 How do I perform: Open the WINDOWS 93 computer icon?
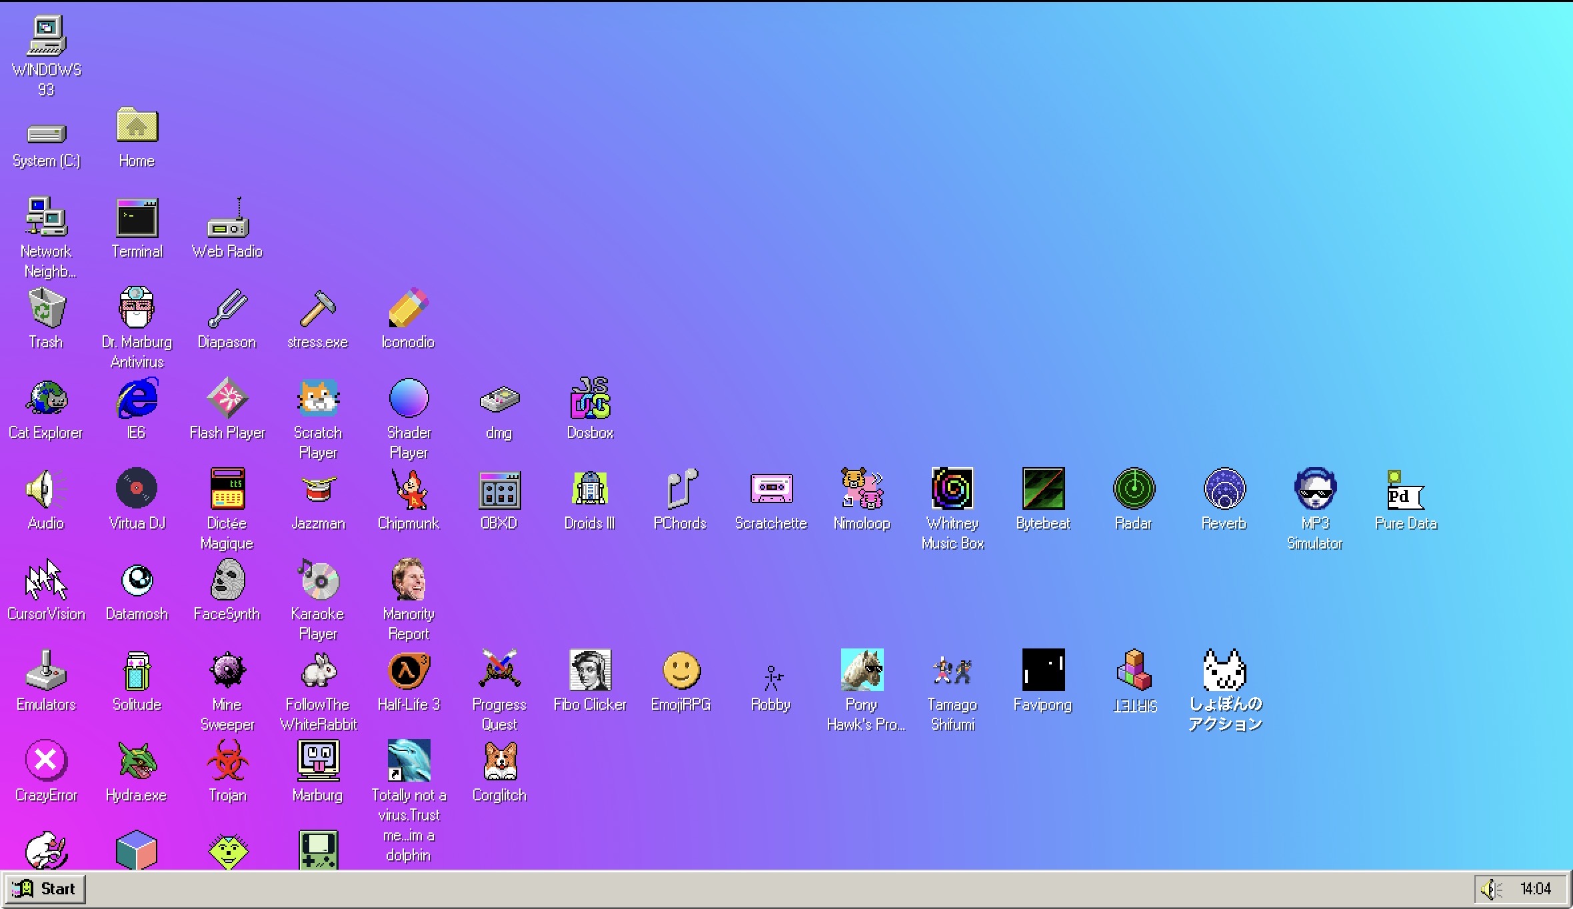click(x=46, y=35)
